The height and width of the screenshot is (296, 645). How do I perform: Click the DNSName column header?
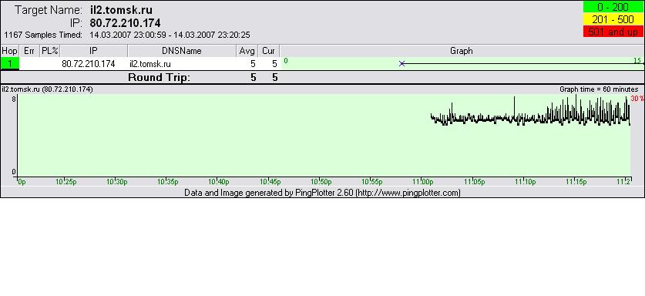[182, 51]
